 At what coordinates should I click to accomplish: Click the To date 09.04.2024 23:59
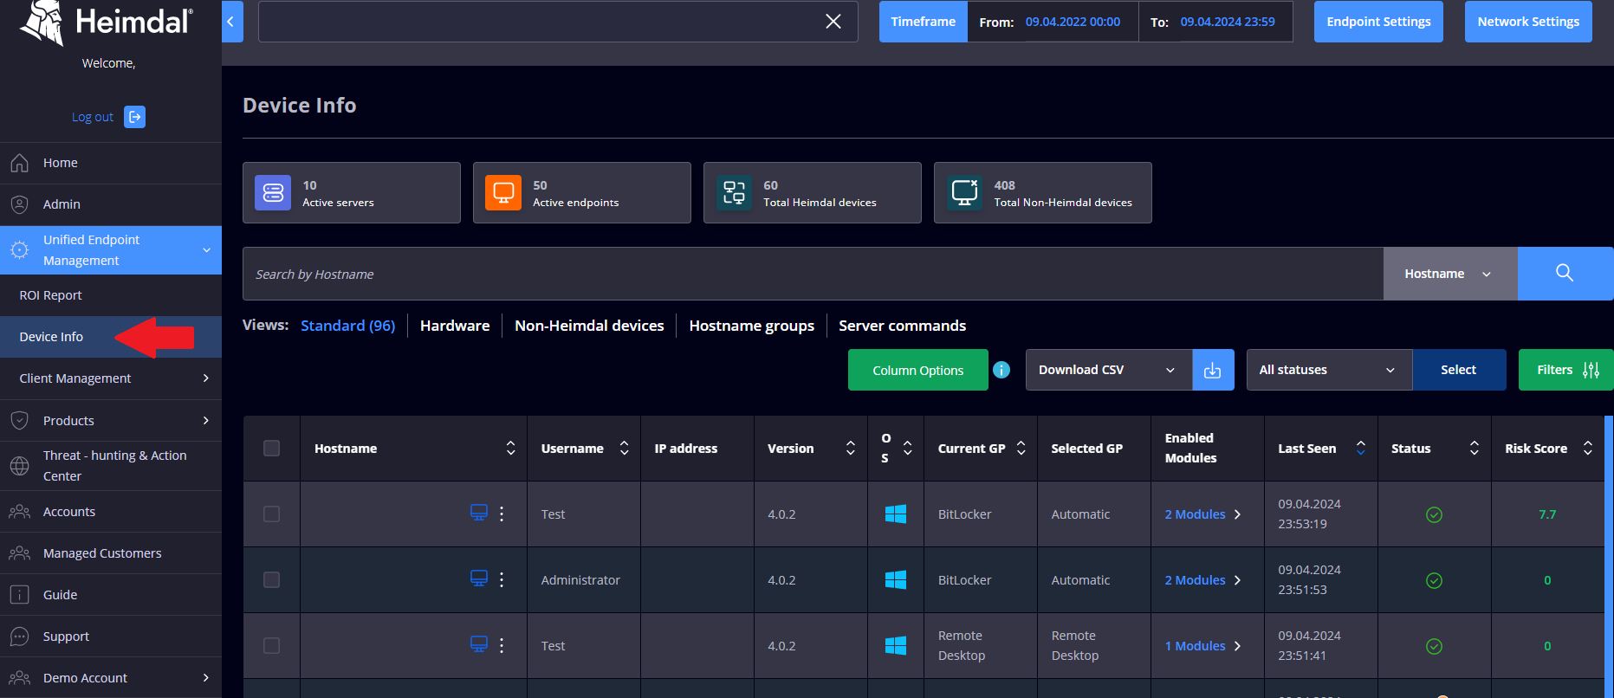tap(1228, 22)
